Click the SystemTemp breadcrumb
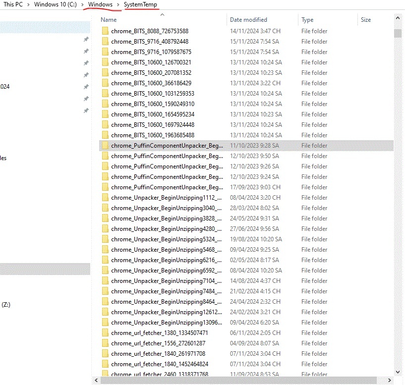405x385 pixels. 140,4
